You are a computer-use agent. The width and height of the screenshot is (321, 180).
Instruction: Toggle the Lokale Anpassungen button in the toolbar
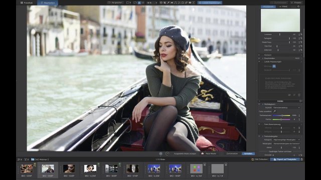click(x=210, y=3)
